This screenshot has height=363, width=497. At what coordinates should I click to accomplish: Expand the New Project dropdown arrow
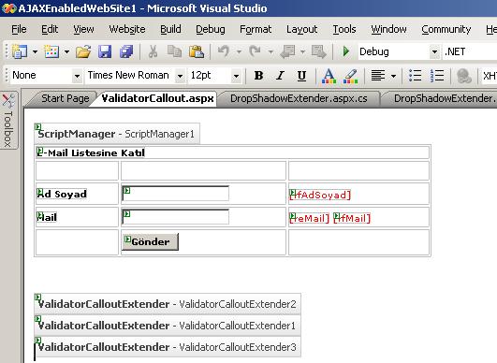(x=35, y=51)
